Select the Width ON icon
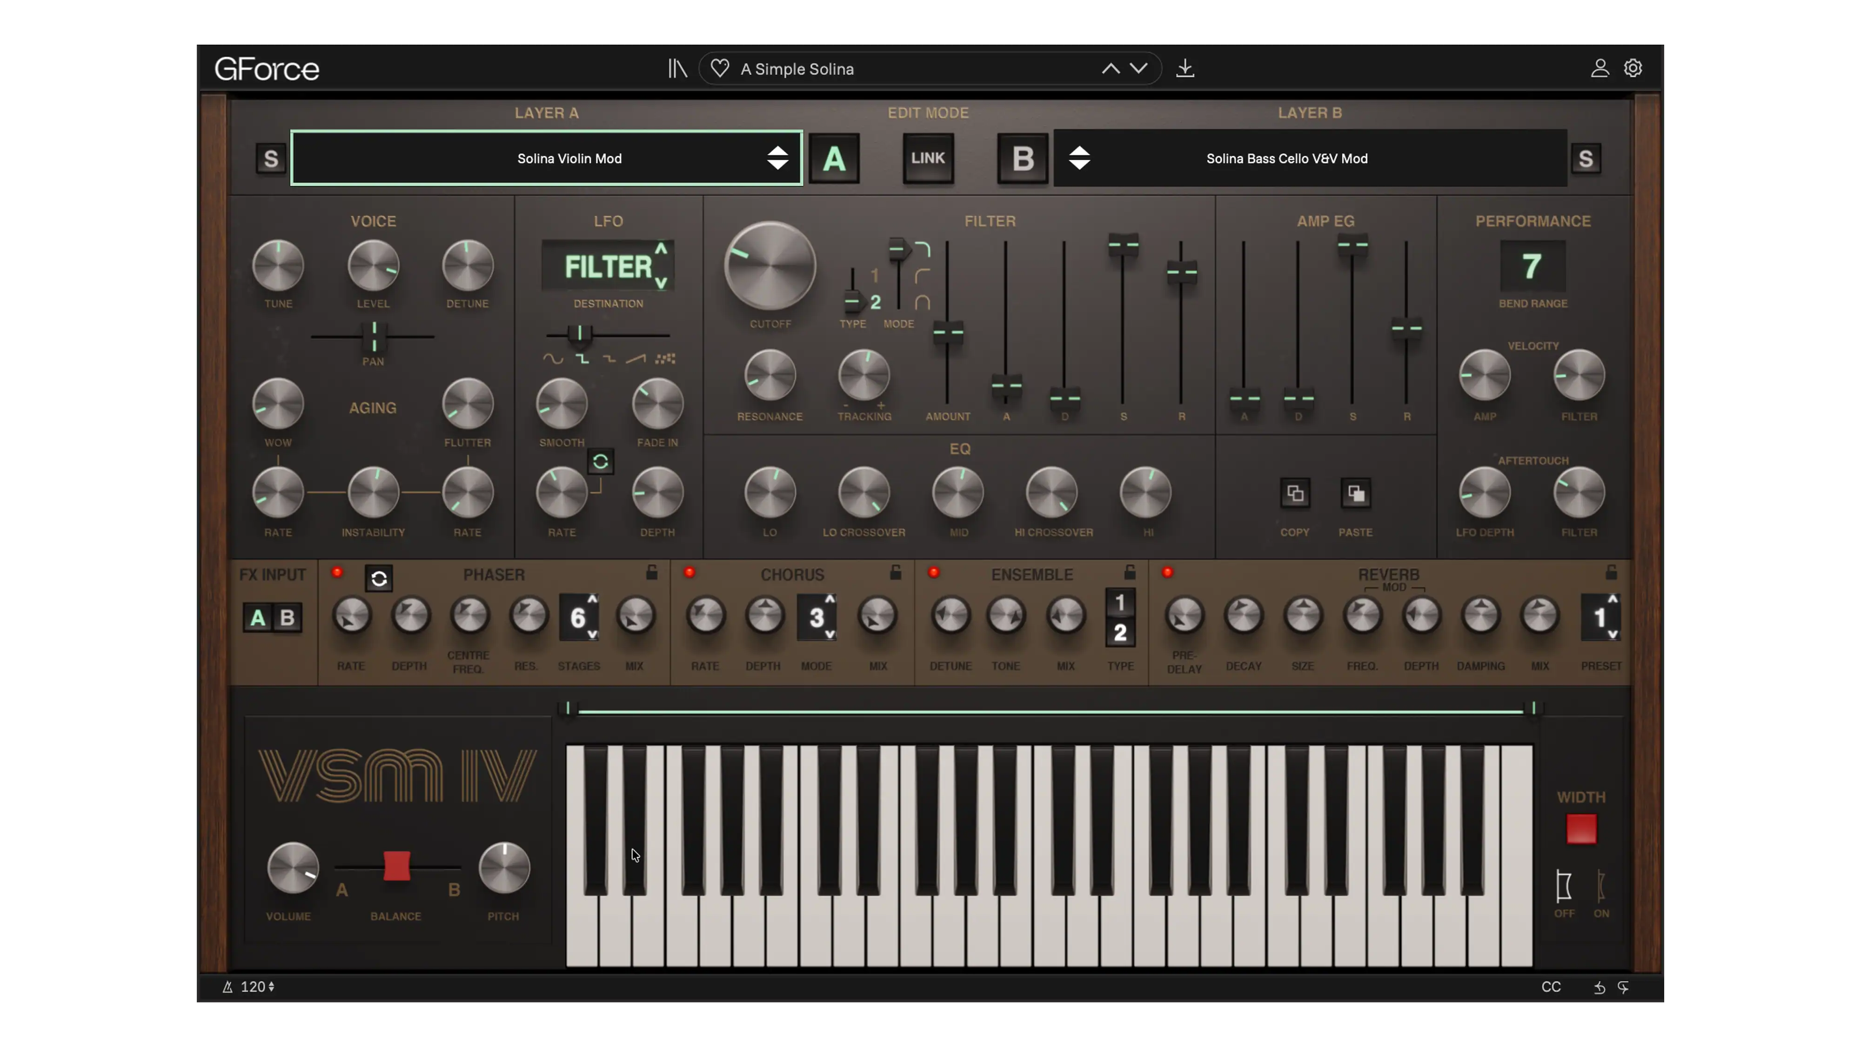This screenshot has width=1861, height=1047. (x=1601, y=887)
